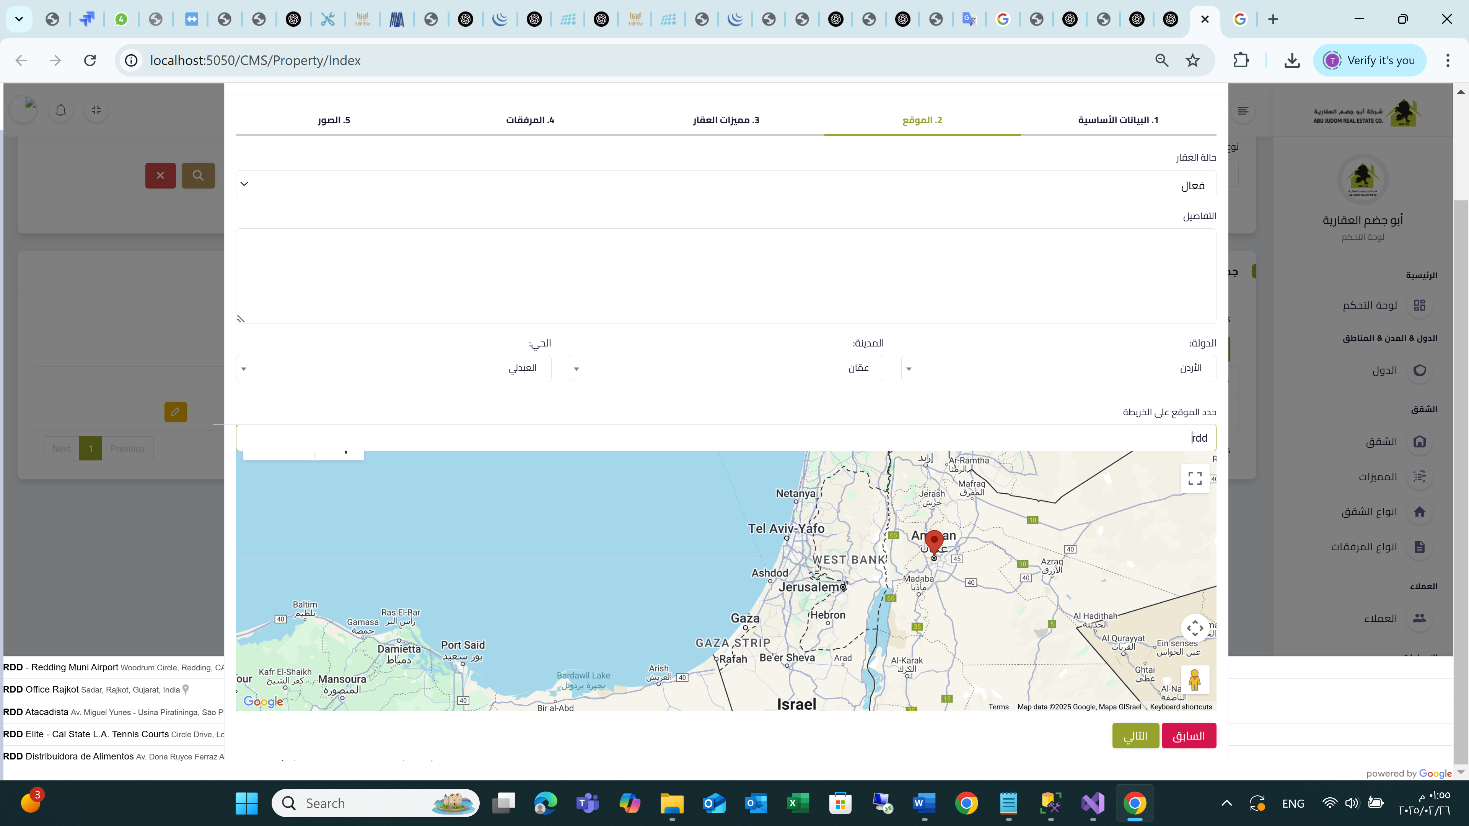
Task: Click pagination page 1 button
Action: tap(90, 449)
